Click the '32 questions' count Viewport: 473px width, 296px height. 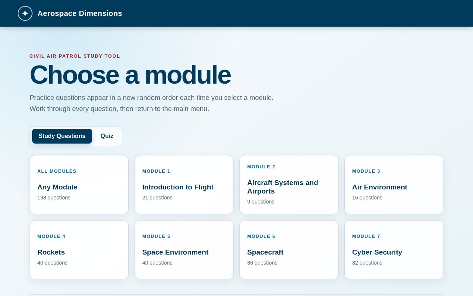point(367,263)
